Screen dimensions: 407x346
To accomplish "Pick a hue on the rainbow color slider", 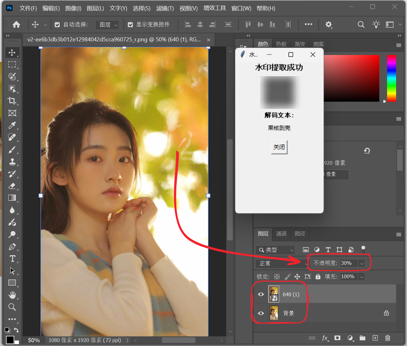I will (391, 78).
